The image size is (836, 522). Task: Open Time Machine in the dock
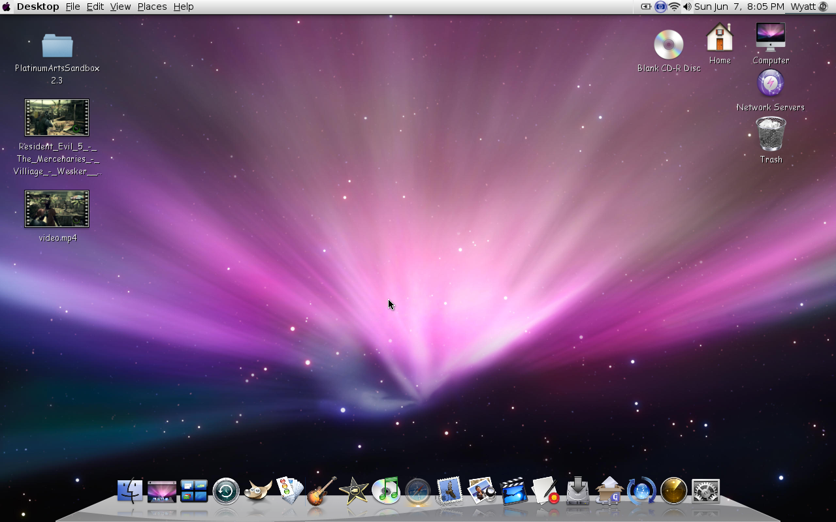click(226, 491)
